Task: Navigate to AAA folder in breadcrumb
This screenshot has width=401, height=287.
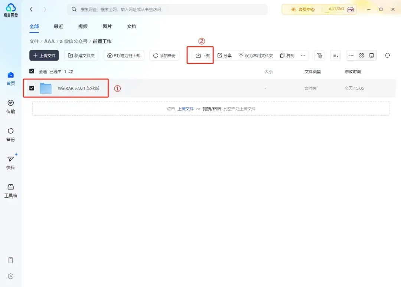Action: (49, 42)
